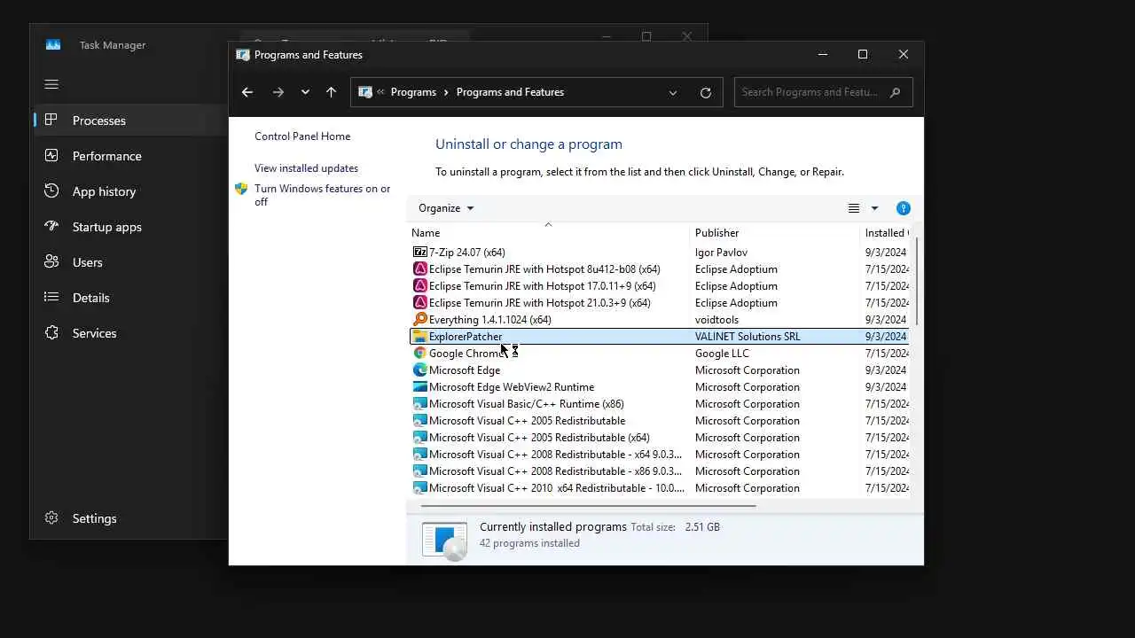Click the change view icon button
Viewport: 1135px width, 638px height.
pos(854,208)
